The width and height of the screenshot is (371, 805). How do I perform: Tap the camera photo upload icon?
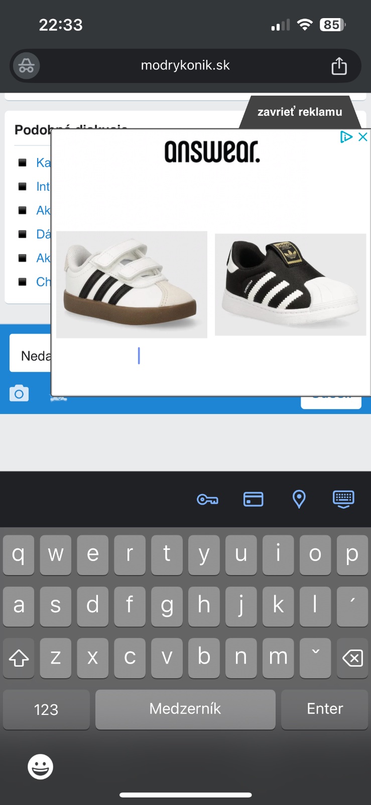point(19,393)
